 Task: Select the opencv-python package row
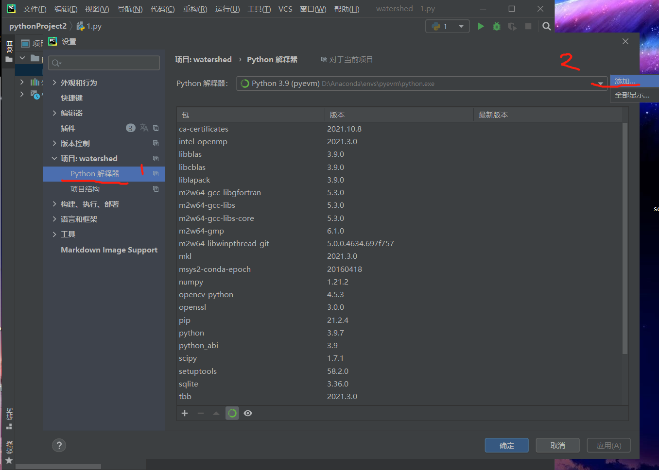pyautogui.click(x=399, y=294)
